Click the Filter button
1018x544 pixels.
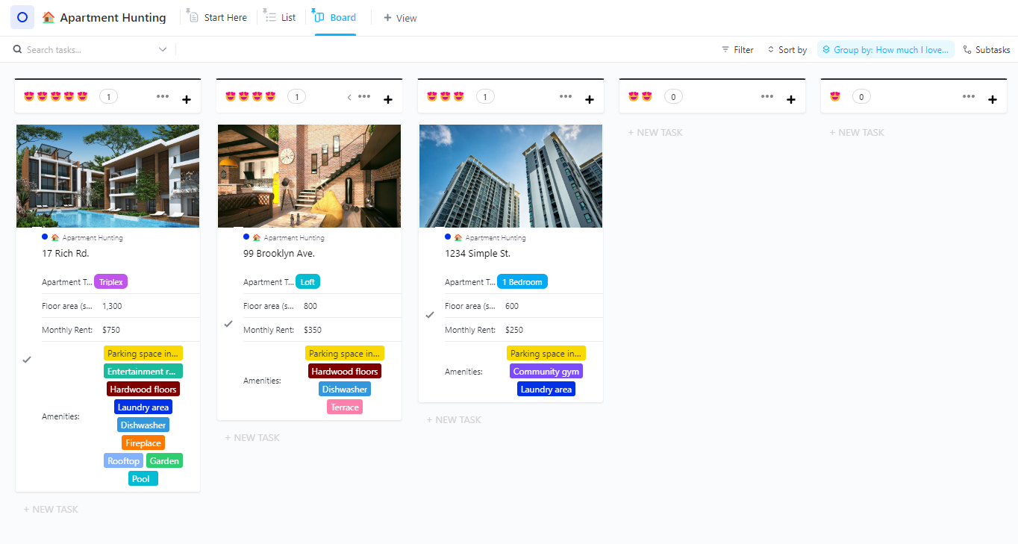point(737,50)
